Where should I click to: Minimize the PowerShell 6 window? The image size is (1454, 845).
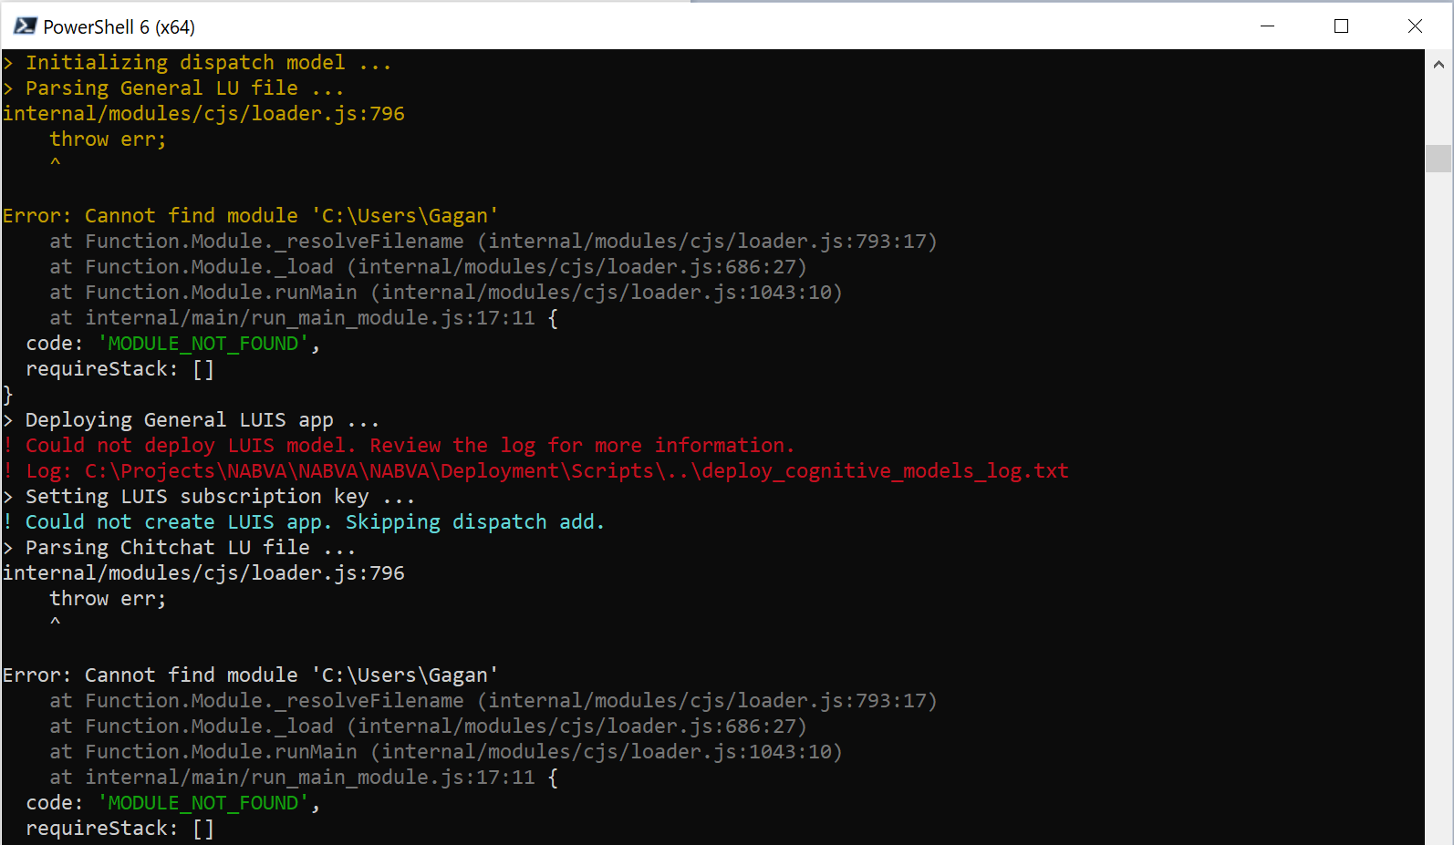tap(1267, 26)
